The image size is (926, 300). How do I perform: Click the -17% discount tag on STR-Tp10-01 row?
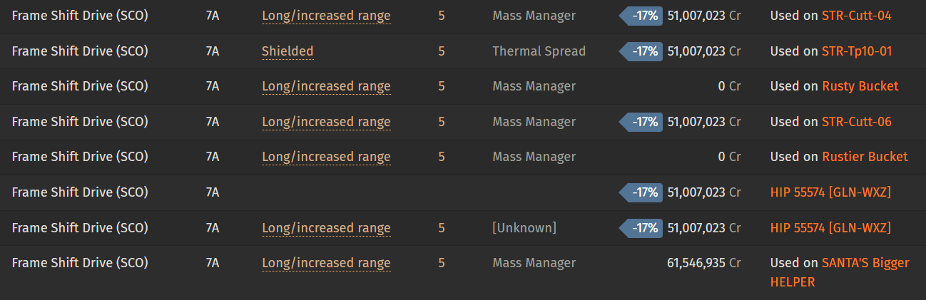click(641, 51)
